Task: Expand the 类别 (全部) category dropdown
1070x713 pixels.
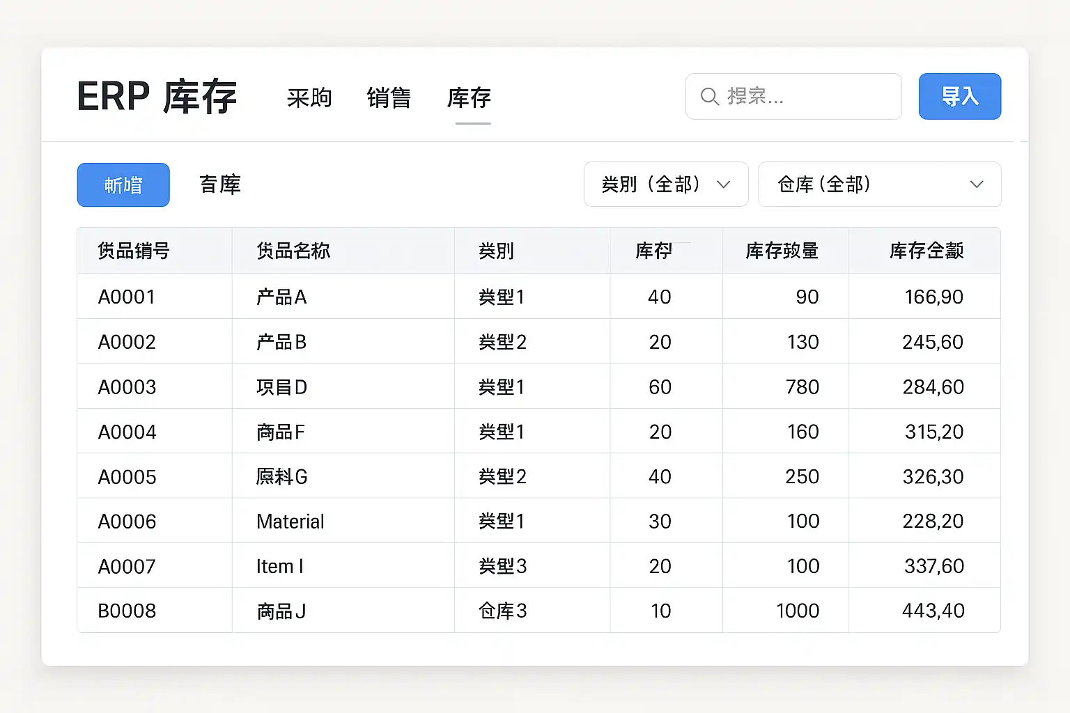Action: tap(665, 185)
